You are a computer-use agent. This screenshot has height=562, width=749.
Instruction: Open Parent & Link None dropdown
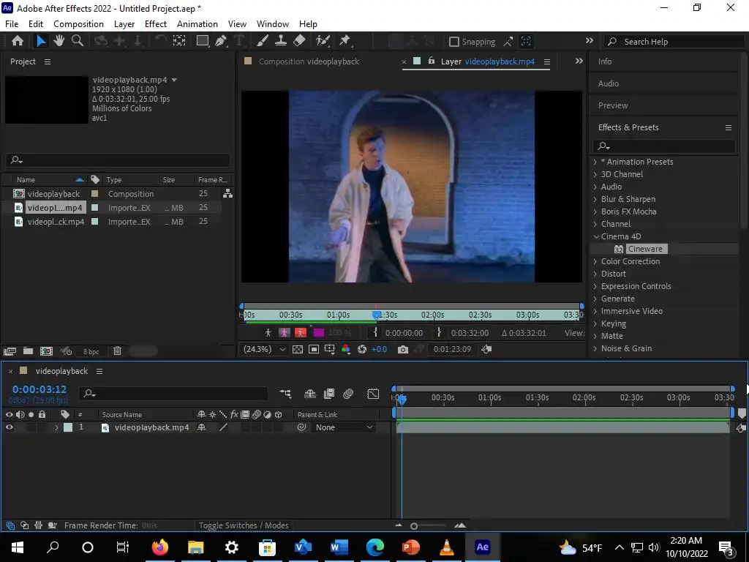click(x=344, y=427)
